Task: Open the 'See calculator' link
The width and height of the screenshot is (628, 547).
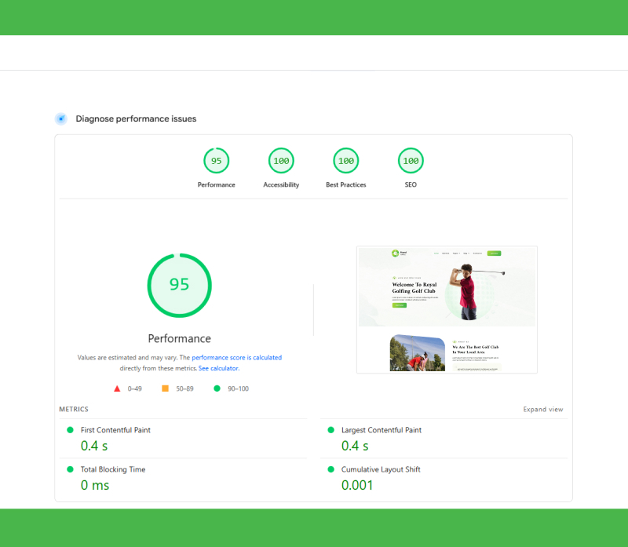Action: [218, 368]
